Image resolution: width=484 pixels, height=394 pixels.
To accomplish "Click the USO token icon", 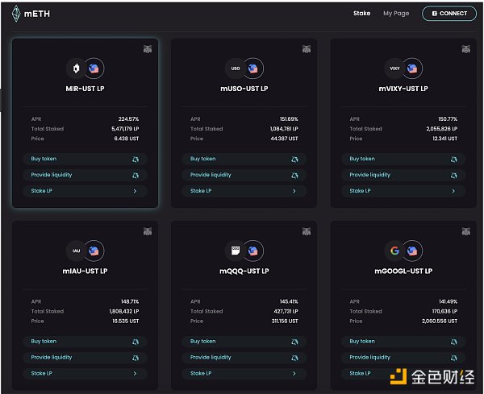I will (x=236, y=68).
